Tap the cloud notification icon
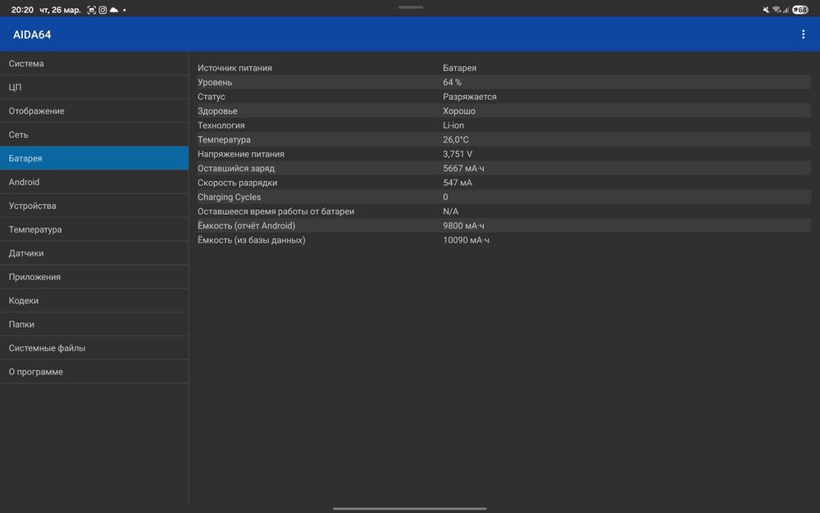 (x=113, y=10)
